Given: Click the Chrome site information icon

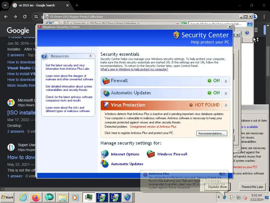Looking at the screenshot, I should (x=36, y=17).
